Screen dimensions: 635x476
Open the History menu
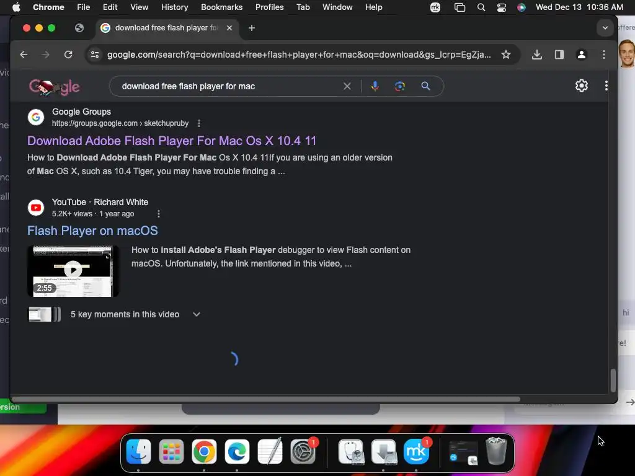(x=174, y=7)
